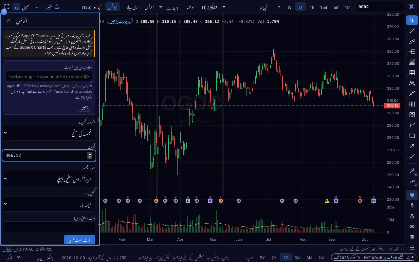Enter fullscreen mode from the toolbar
The image size is (419, 262).
[7, 7]
